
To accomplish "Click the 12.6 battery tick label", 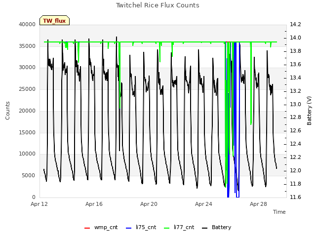I will (295, 130).
